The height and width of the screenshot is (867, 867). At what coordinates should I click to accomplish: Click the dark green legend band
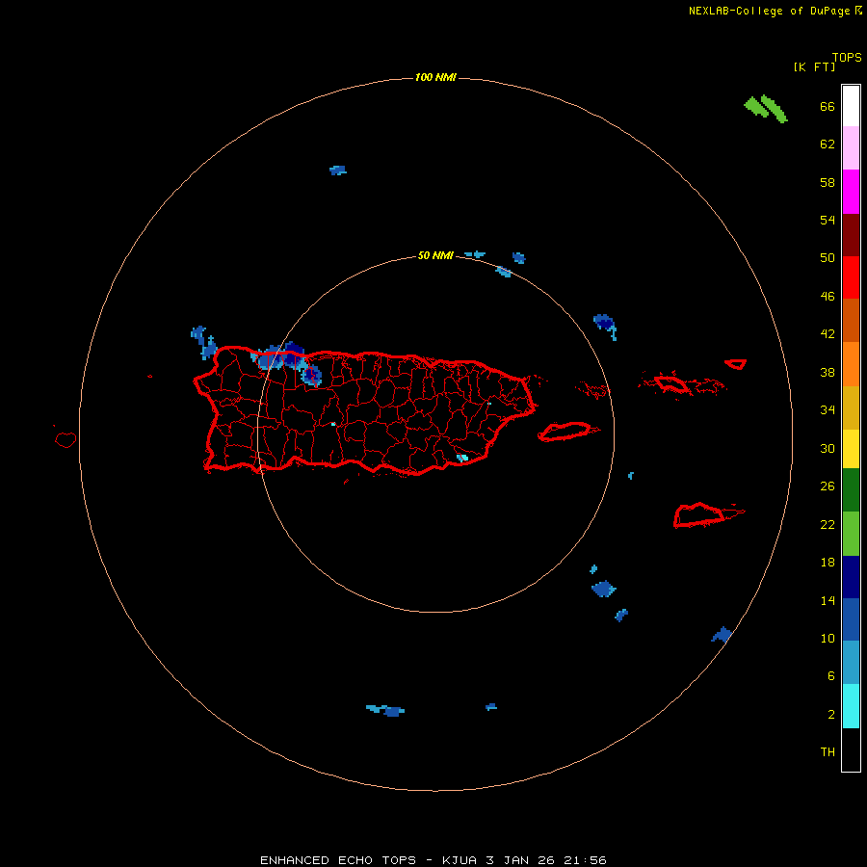pyautogui.click(x=851, y=490)
